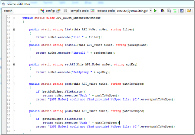Open the execute code method dropdown arrow
Screen dimensions: 195x135
(150, 11)
